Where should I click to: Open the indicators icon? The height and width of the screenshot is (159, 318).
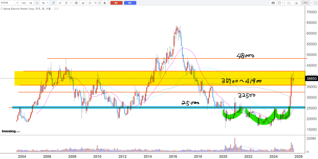point(83,3)
